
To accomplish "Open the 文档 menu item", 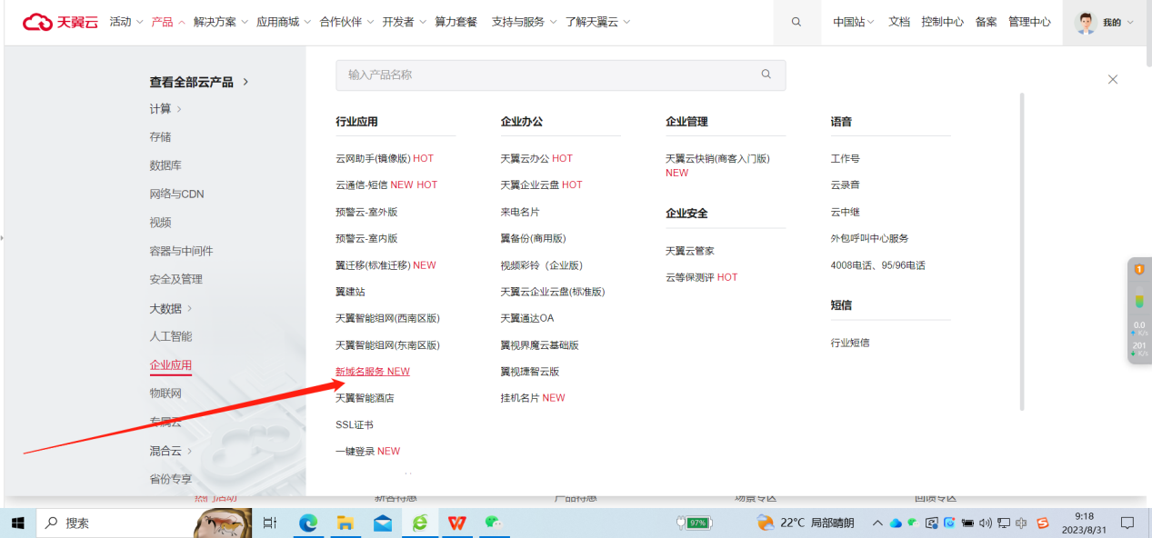I will coord(898,21).
